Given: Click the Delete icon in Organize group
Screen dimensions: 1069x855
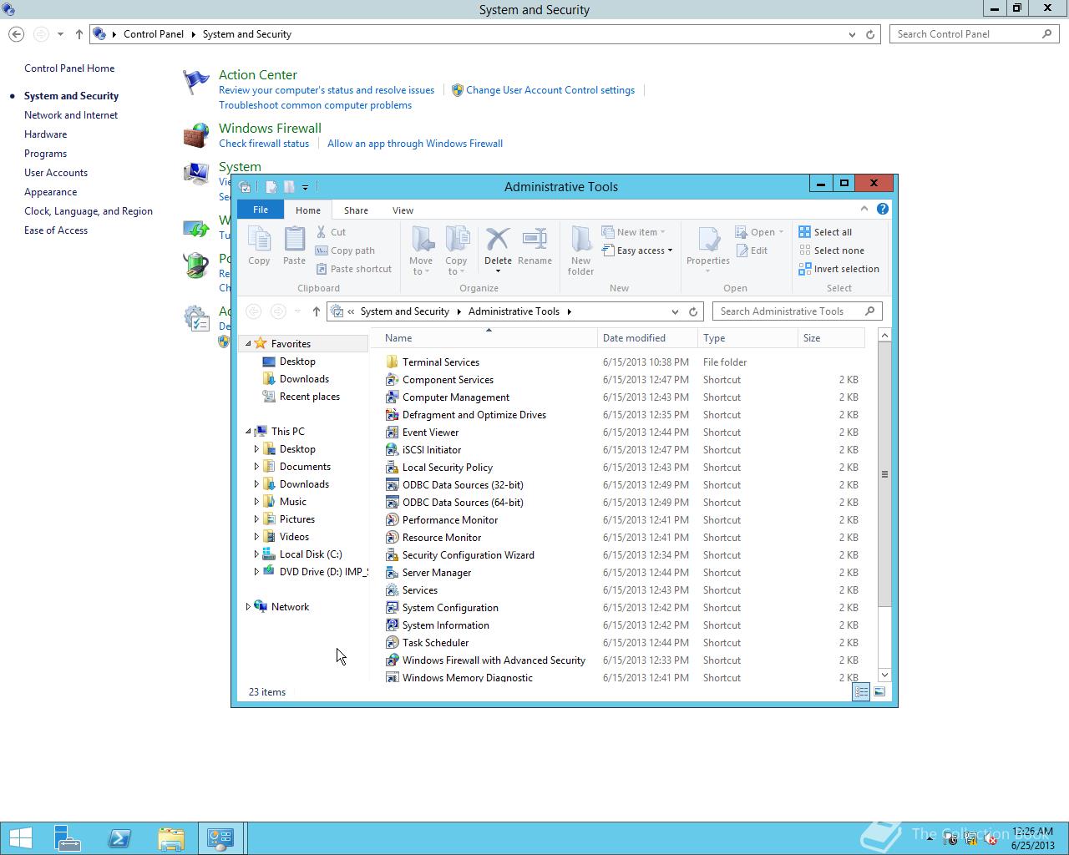Looking at the screenshot, I should [x=498, y=240].
